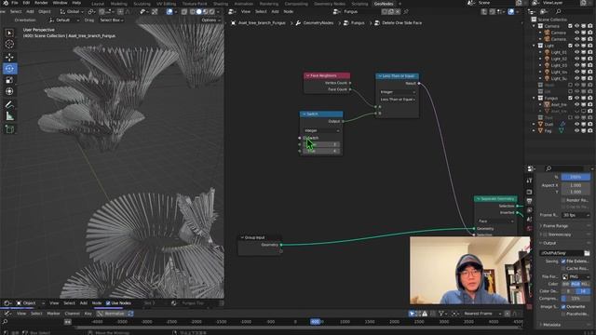Open the Render properties tab icon

click(x=529, y=192)
